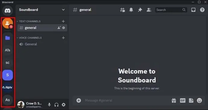Viewport: 208px width, 110px height.
Task: Show pinned messages
Action: 140,10
